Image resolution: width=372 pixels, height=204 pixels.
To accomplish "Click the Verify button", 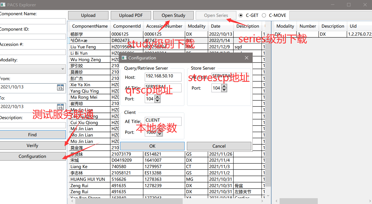I will (x=33, y=145).
